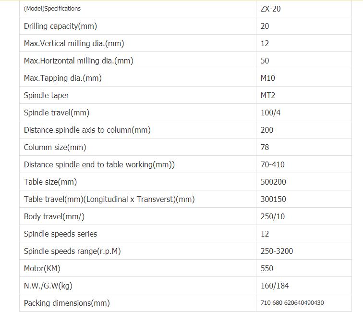Select the 250-3200 speed range value
The image size is (363, 326).
[277, 251]
